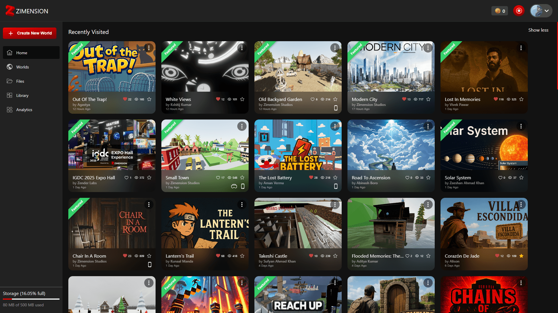The width and height of the screenshot is (558, 313).
Task: Like White Views heart icon
Action: point(218,99)
